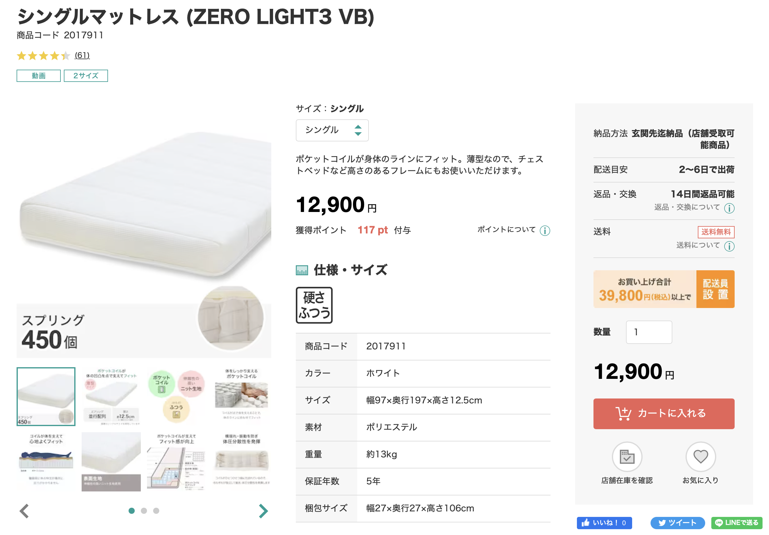Screen dimensions: 769x535
Task: Go to previous thumbnail page arrow
Action: tap(25, 510)
